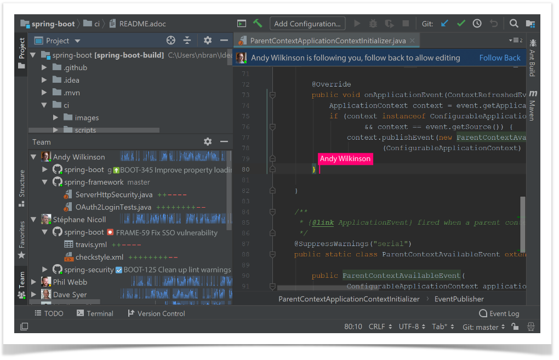This screenshot has width=559, height=360.
Task: Open Team panel gear settings
Action: point(208,141)
